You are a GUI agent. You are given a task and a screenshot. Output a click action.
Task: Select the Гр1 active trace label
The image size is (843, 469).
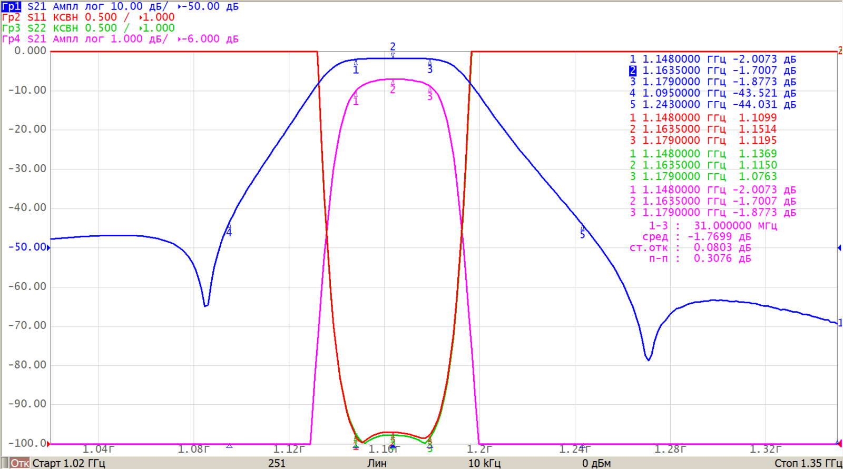point(11,6)
